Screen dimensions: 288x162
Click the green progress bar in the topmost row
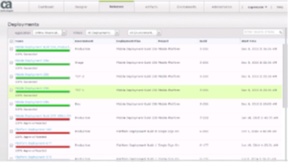[43, 50]
